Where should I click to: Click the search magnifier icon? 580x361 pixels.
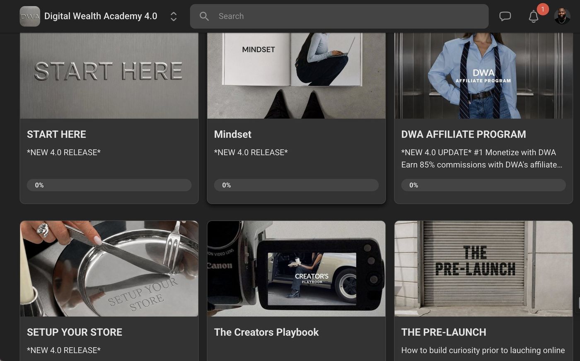(x=204, y=16)
